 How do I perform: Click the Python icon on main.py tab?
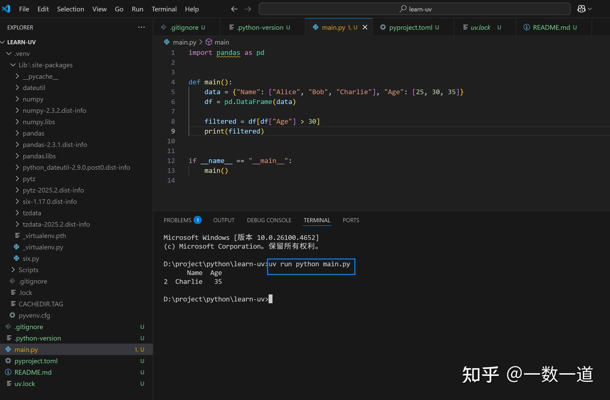click(315, 27)
